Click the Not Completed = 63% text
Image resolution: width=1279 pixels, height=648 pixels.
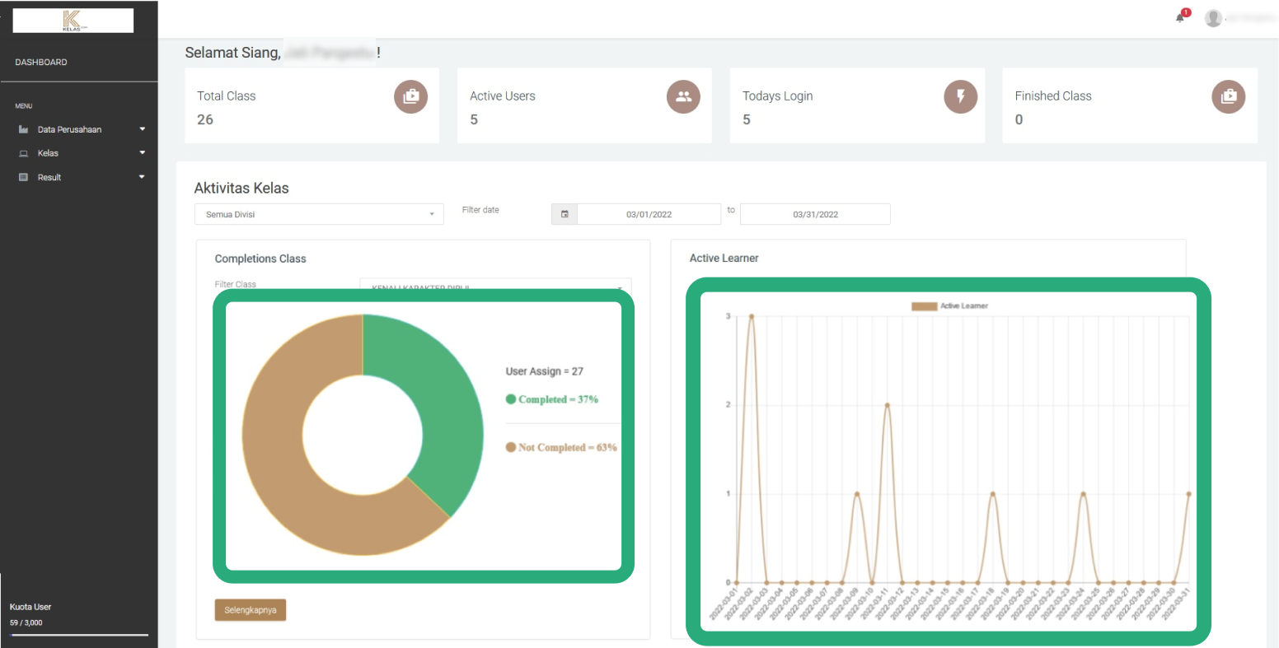568,447
